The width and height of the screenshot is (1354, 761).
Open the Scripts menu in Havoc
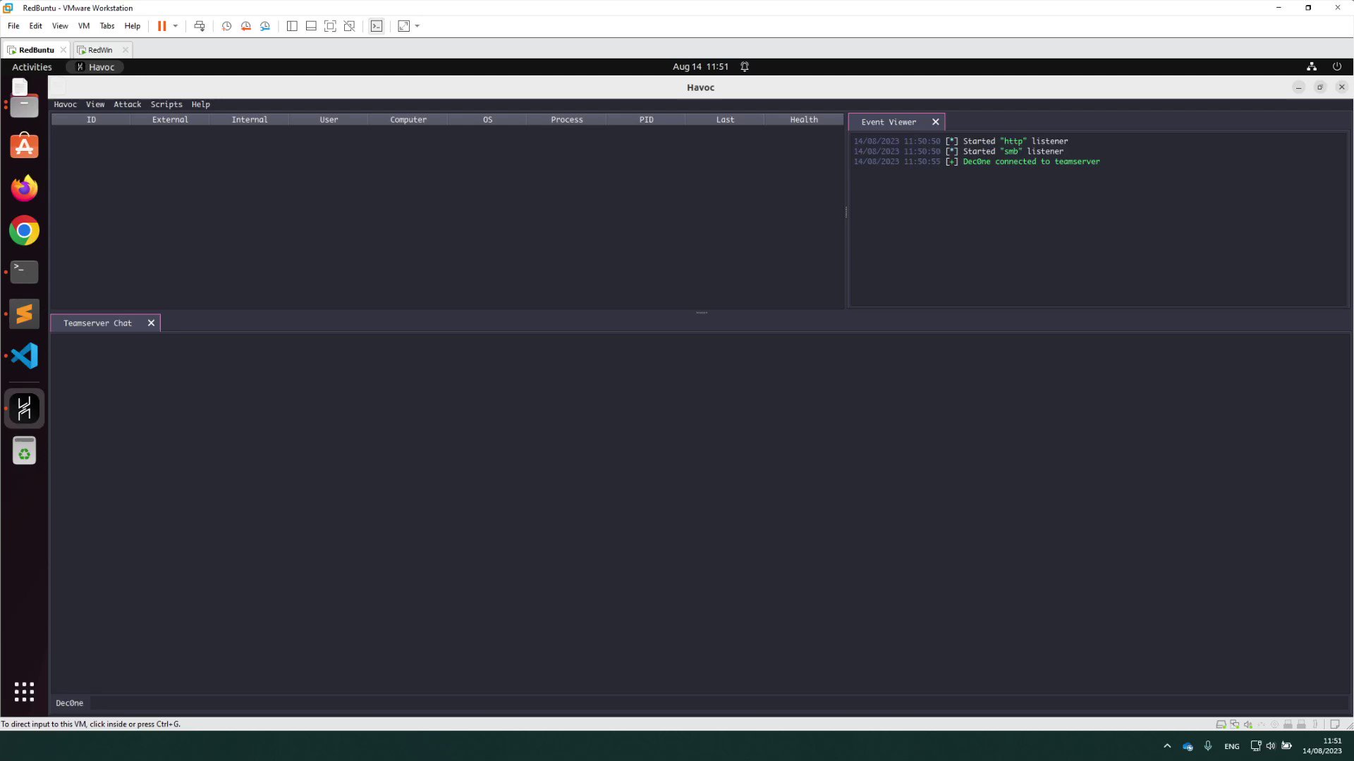(x=166, y=104)
